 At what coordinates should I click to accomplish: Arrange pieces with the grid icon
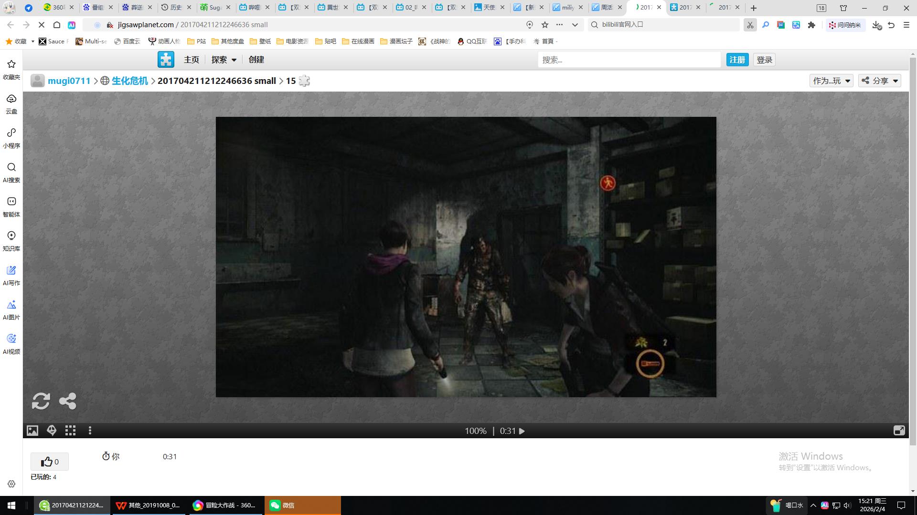tap(71, 431)
